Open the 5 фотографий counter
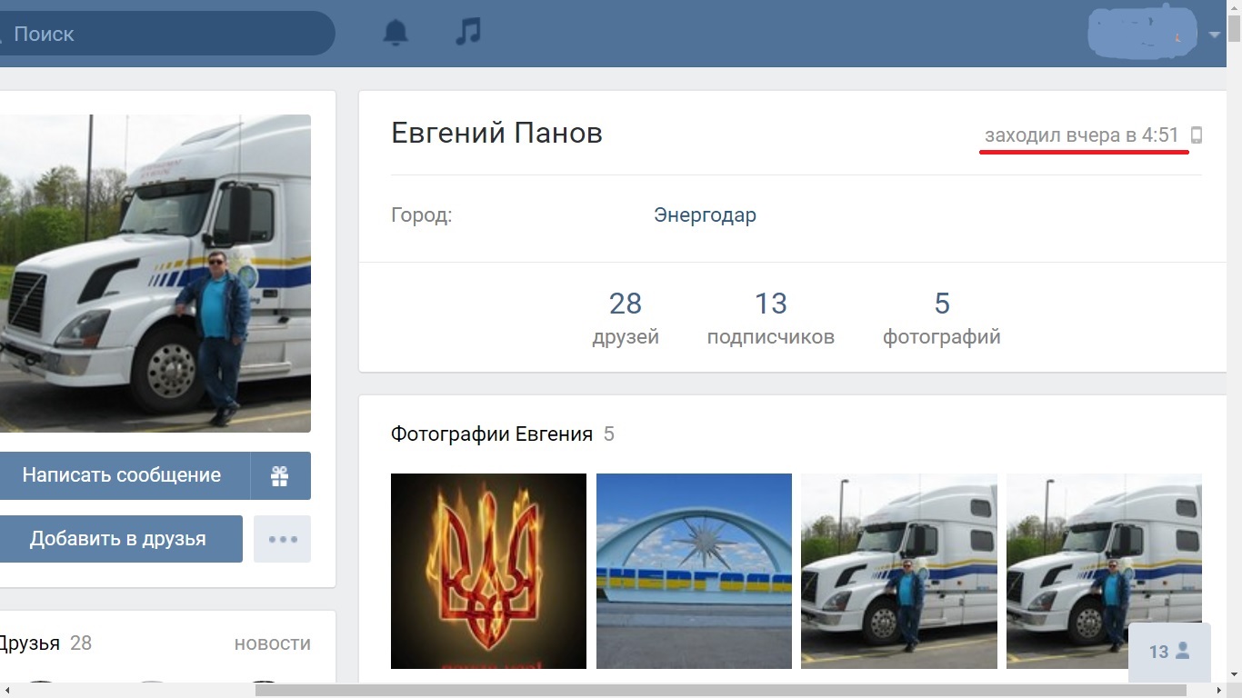Image resolution: width=1242 pixels, height=698 pixels. 942,317
